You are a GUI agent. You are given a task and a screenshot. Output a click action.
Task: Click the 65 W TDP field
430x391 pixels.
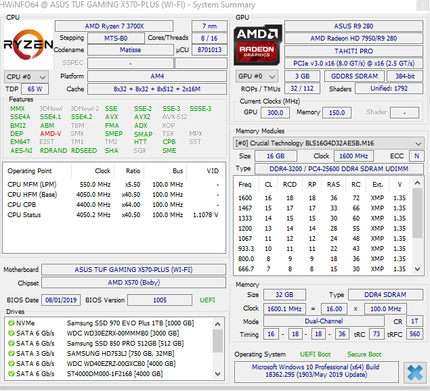tap(35, 89)
